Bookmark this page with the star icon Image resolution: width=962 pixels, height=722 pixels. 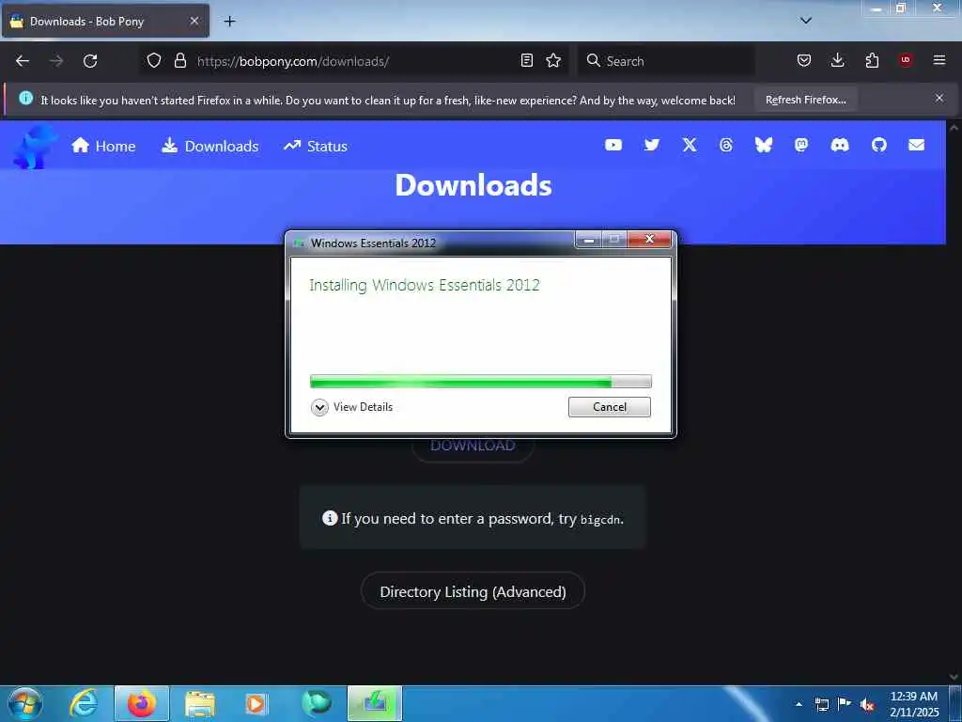pyautogui.click(x=553, y=60)
